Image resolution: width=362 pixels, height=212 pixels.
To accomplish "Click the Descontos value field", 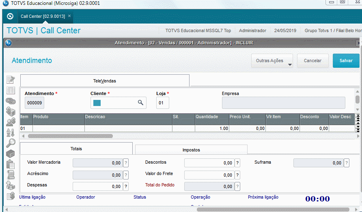I will (x=209, y=163).
